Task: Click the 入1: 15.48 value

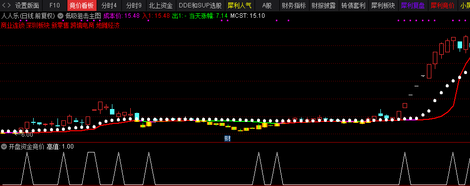Action: 156,16
